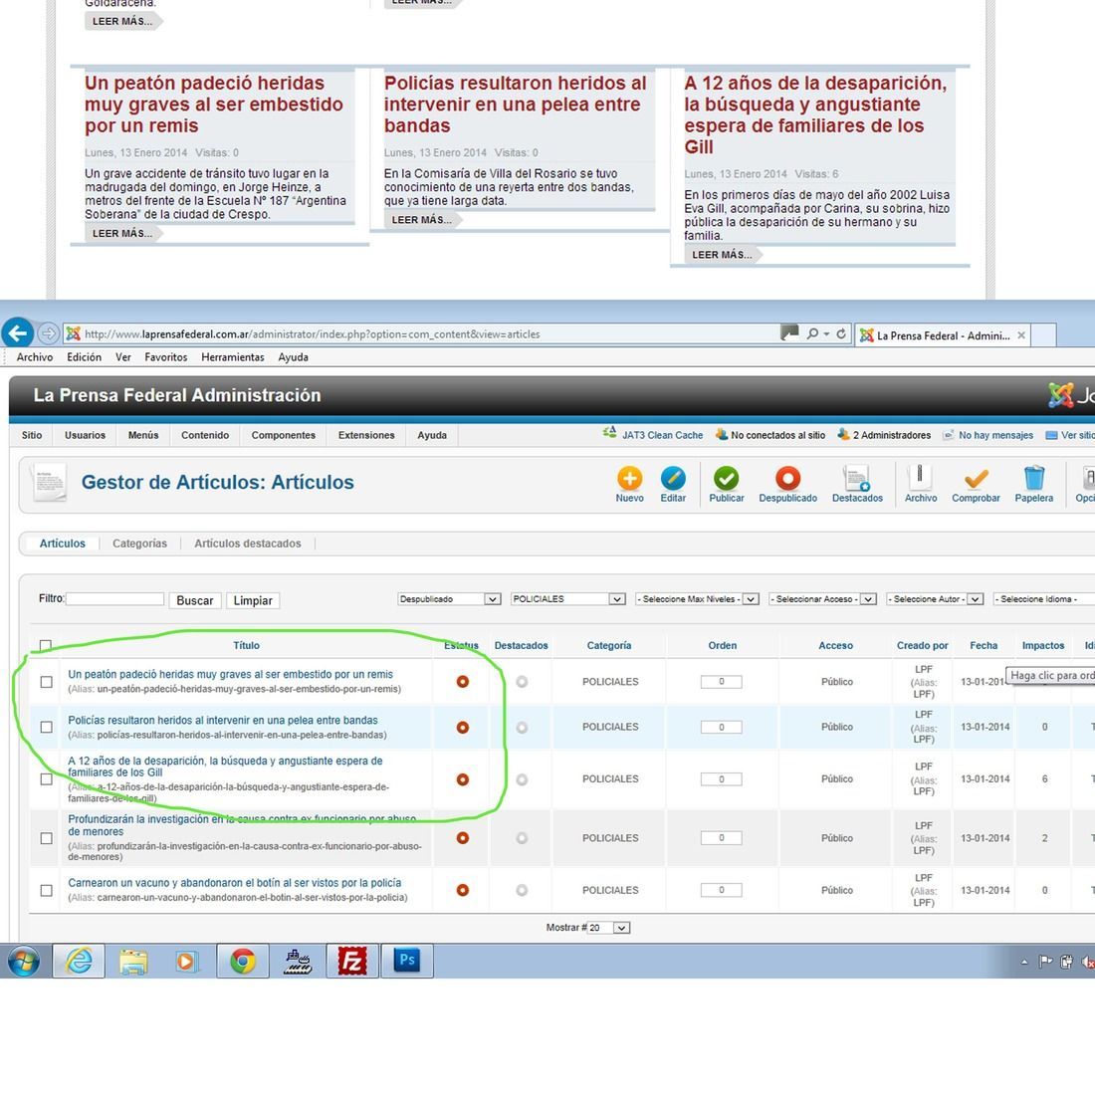Click the refresh icon in address bar
Screen dimensions: 1095x1095
841,333
